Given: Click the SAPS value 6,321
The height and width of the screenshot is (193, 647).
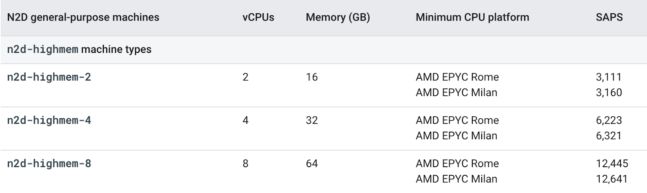Looking at the screenshot, I should (608, 136).
